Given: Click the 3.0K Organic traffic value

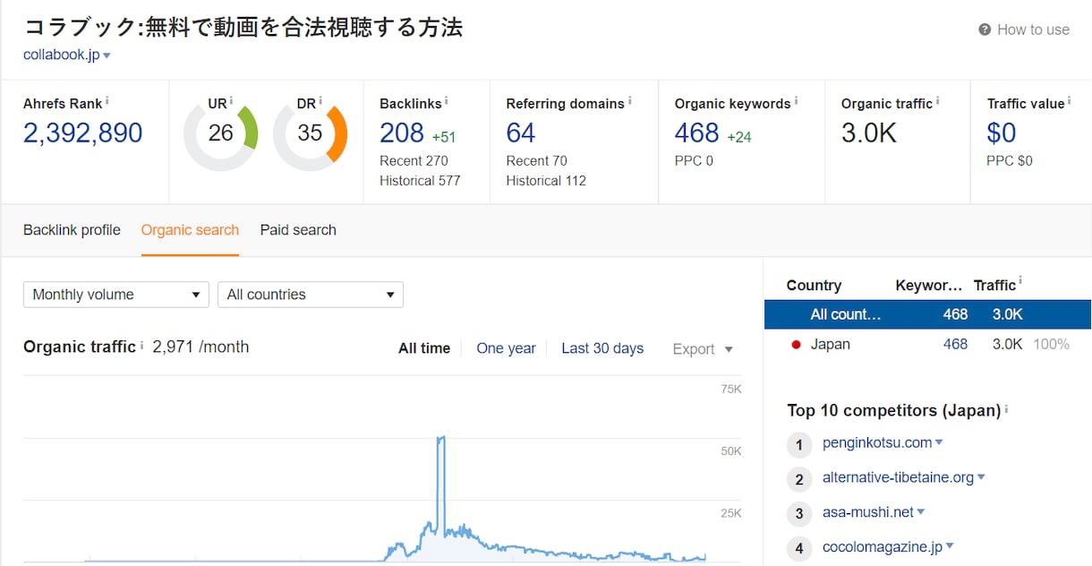Looking at the screenshot, I should pos(868,133).
